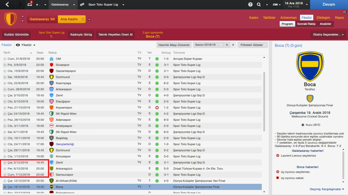The image size is (348, 195).
Task: Open the inbox notifications icon
Action: pos(30,4)
